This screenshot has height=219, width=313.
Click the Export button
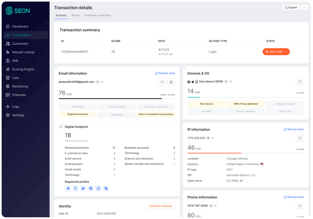click(x=291, y=8)
